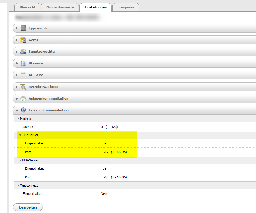Click the UDP-Server group label
Screen dimensions: 256x213
coord(30,160)
